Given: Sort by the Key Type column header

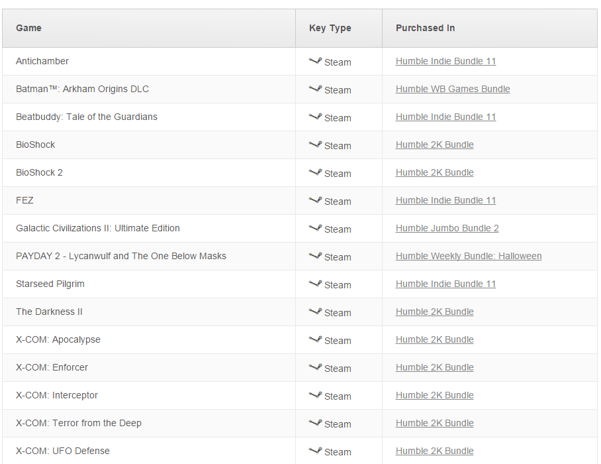Looking at the screenshot, I should pos(330,28).
